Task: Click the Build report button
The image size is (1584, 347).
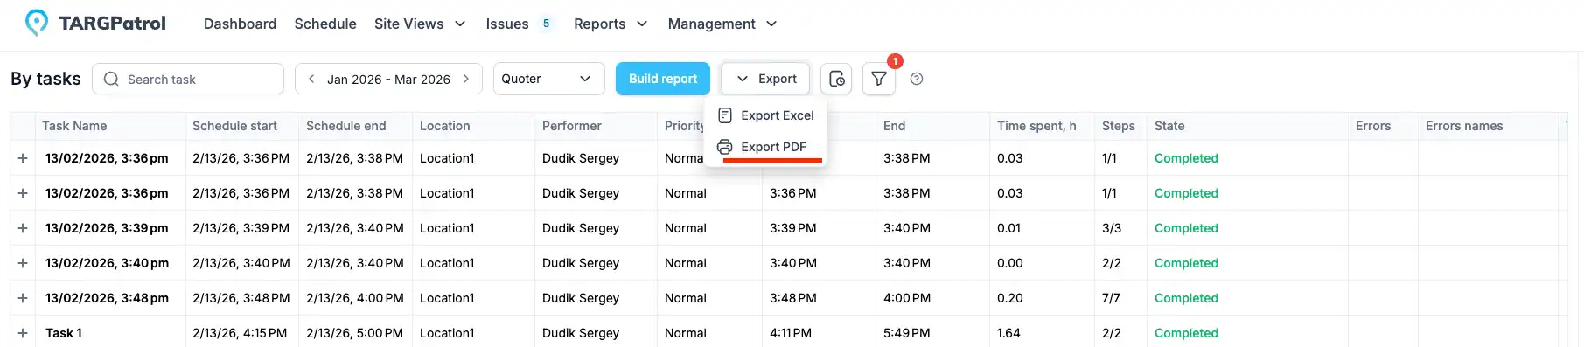Action: pyautogui.click(x=663, y=79)
